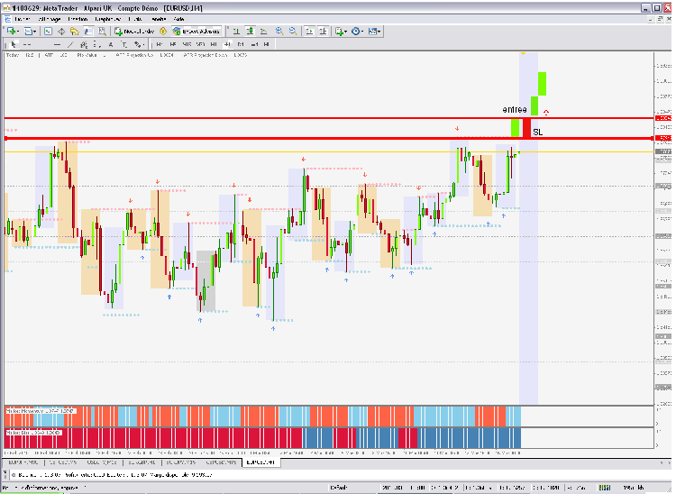Open the Navigator panel icon
The height and width of the screenshot is (494, 676).
click(75, 31)
